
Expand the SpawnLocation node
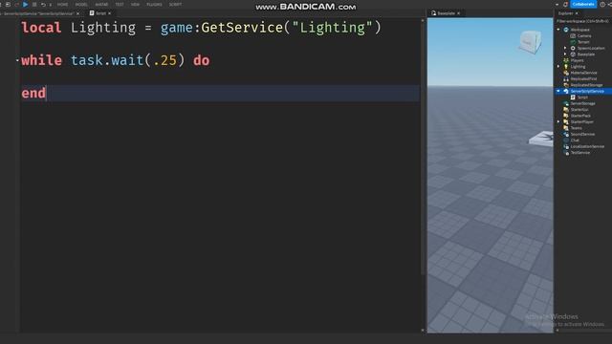(565, 48)
